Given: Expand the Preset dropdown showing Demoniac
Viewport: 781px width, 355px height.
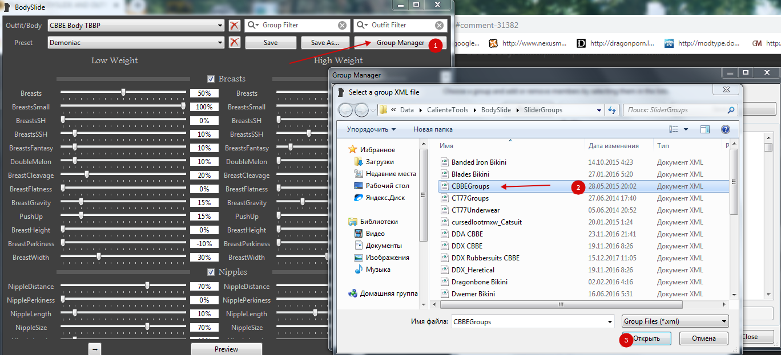Looking at the screenshot, I should click(x=136, y=43).
